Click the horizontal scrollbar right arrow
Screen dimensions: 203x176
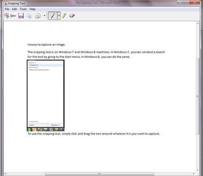[194, 174]
